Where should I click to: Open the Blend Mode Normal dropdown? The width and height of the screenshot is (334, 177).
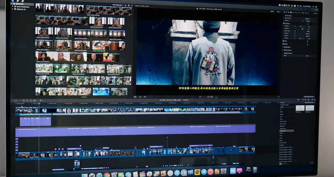308,19
